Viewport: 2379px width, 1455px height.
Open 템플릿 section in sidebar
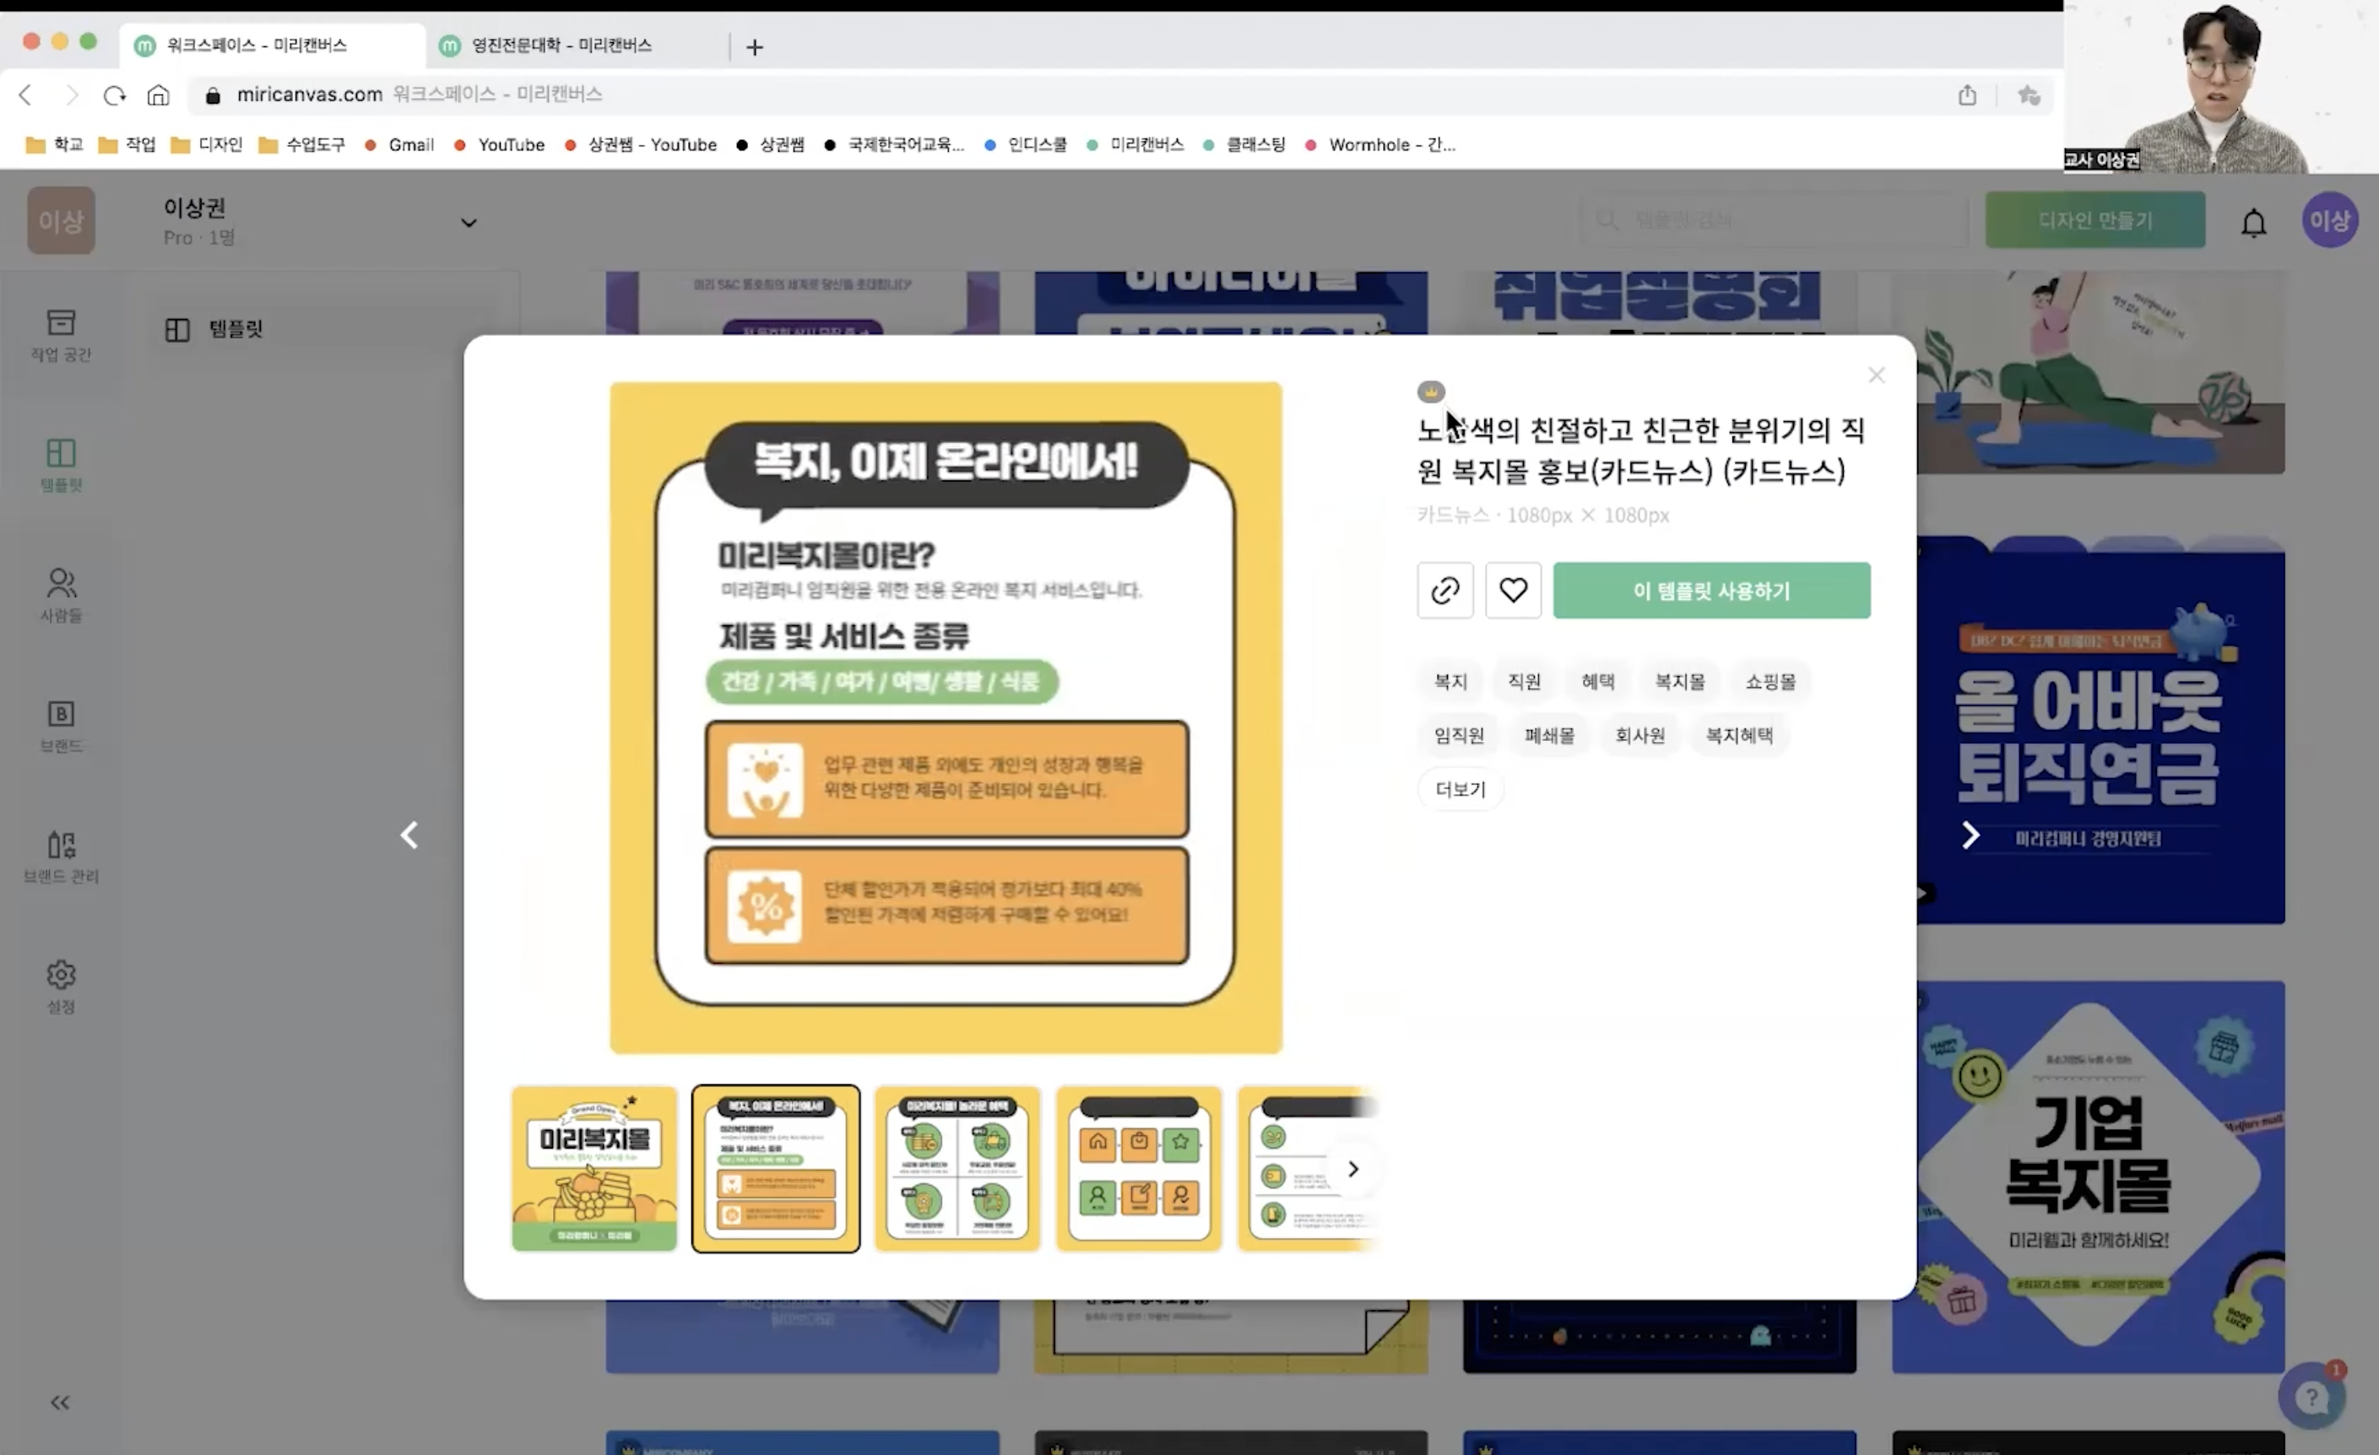pos(61,465)
